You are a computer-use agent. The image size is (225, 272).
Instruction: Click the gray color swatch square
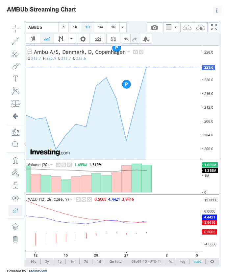[168, 27]
